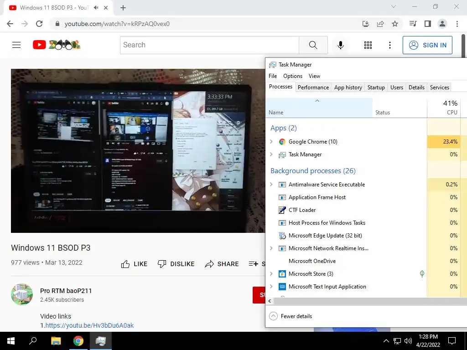Expand Google Chrome (10) process group
The image size is (467, 350).
click(271, 142)
